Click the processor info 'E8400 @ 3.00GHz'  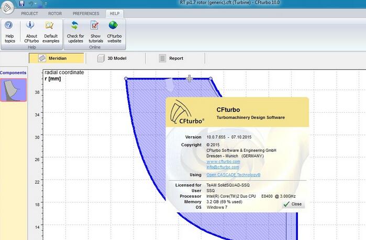tap(279, 196)
